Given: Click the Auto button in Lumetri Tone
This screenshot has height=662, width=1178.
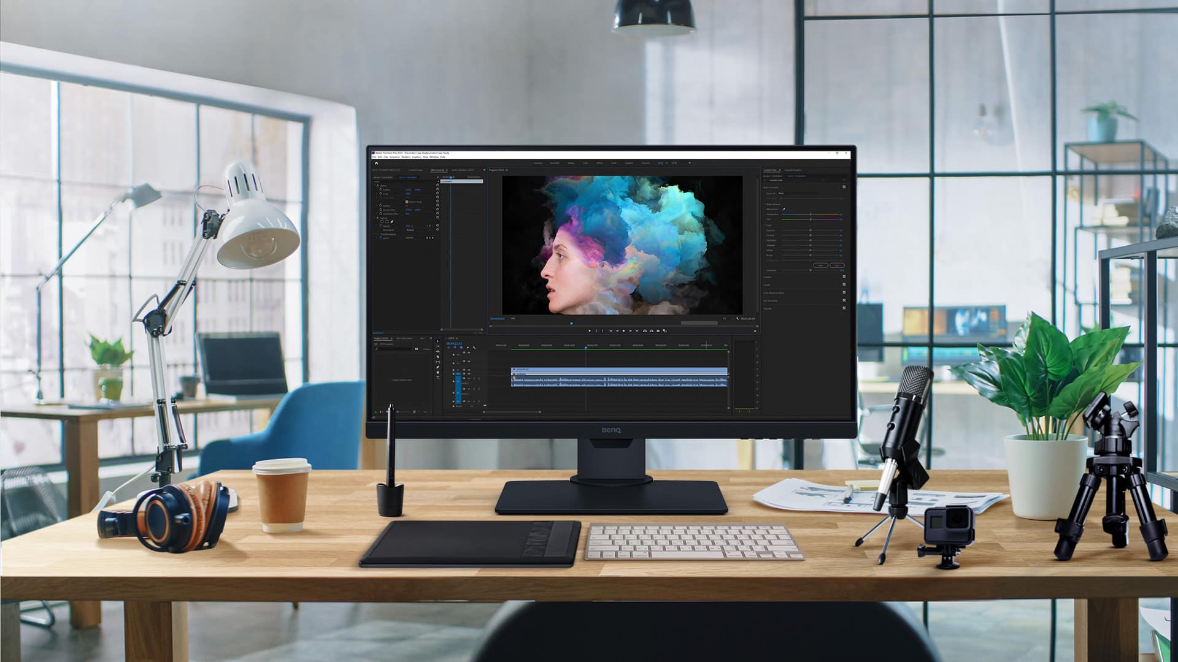Looking at the screenshot, I should [x=837, y=265].
